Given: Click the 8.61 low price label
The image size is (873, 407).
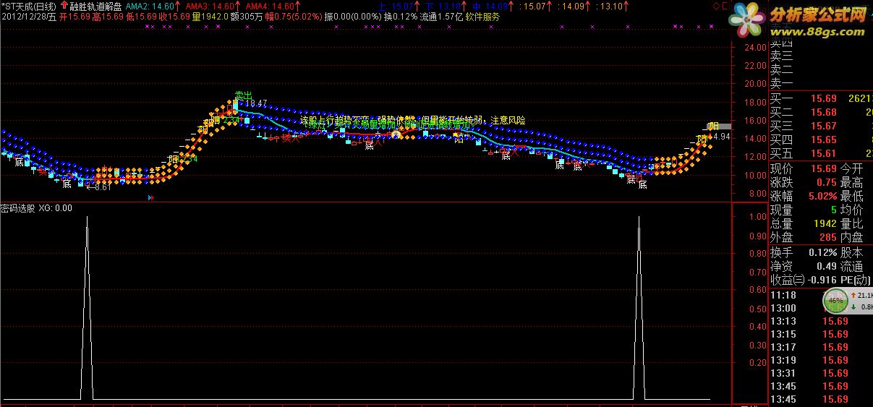Looking at the screenshot, I should tap(99, 188).
